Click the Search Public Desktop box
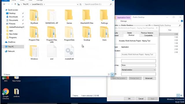 pyautogui.click(x=167, y=25)
